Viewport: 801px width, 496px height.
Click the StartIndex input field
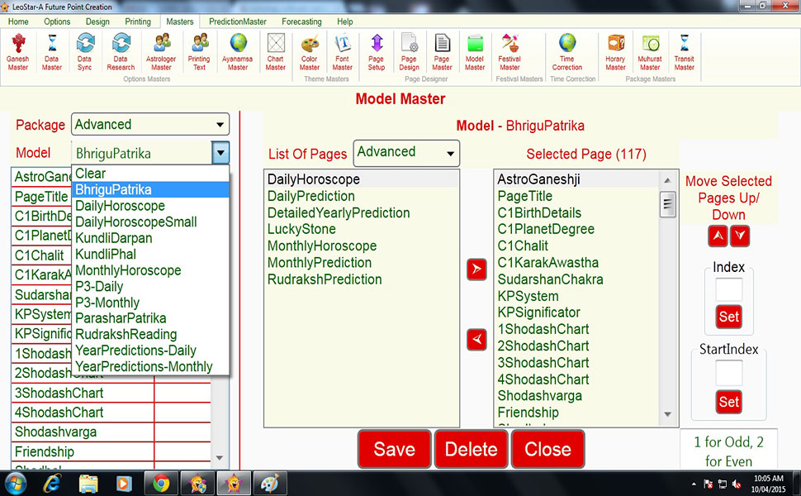point(729,373)
